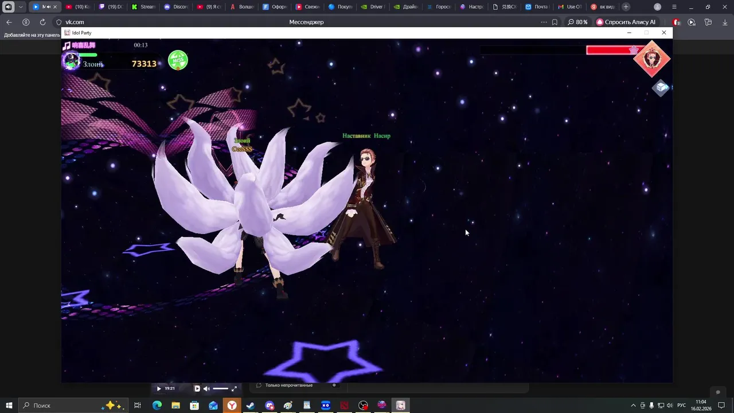Click 'Спросить Алису AI' button
The height and width of the screenshot is (413, 734).
tap(626, 22)
